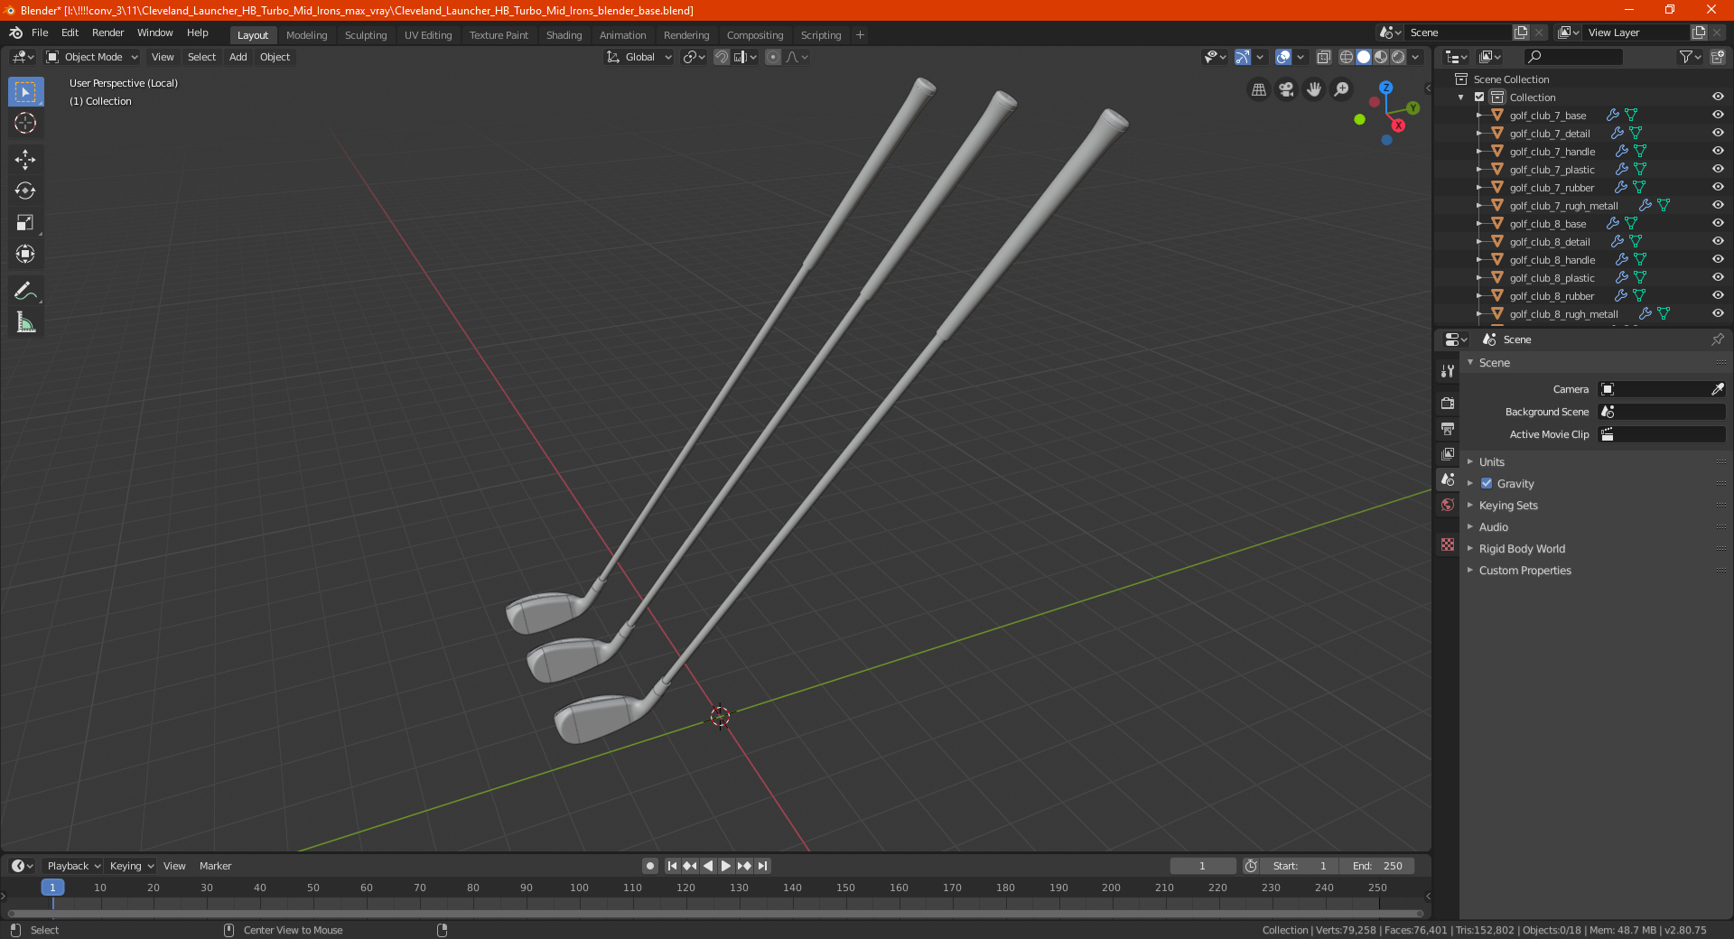The image size is (1734, 939).
Task: Click the current frame field in timeline
Action: click(1203, 866)
